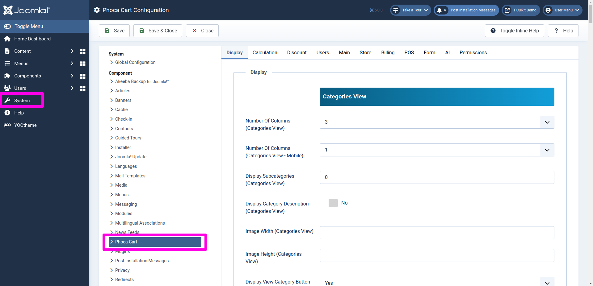
Task: Open Akeeba Backup configuration
Action: tap(142, 81)
